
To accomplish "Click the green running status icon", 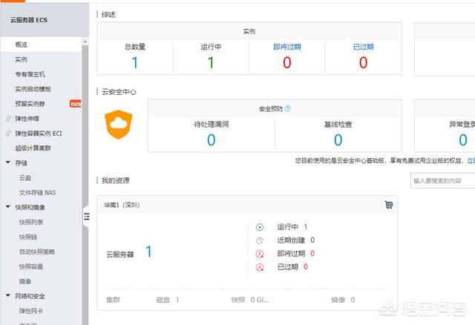I will pyautogui.click(x=260, y=227).
